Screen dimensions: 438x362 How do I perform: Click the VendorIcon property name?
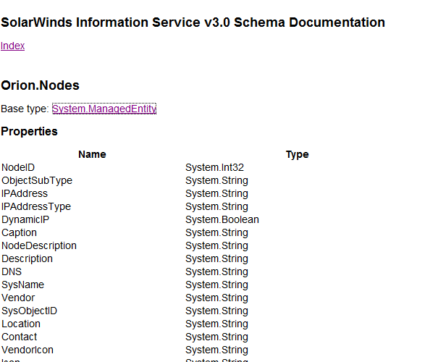[28, 350]
